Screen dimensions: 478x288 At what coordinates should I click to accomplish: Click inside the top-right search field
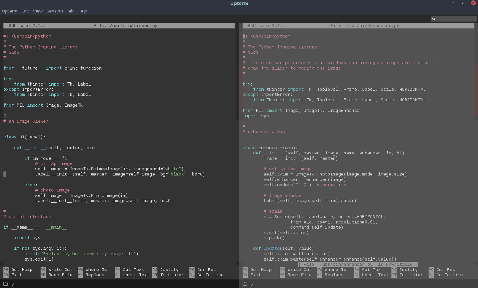click(454, 19)
